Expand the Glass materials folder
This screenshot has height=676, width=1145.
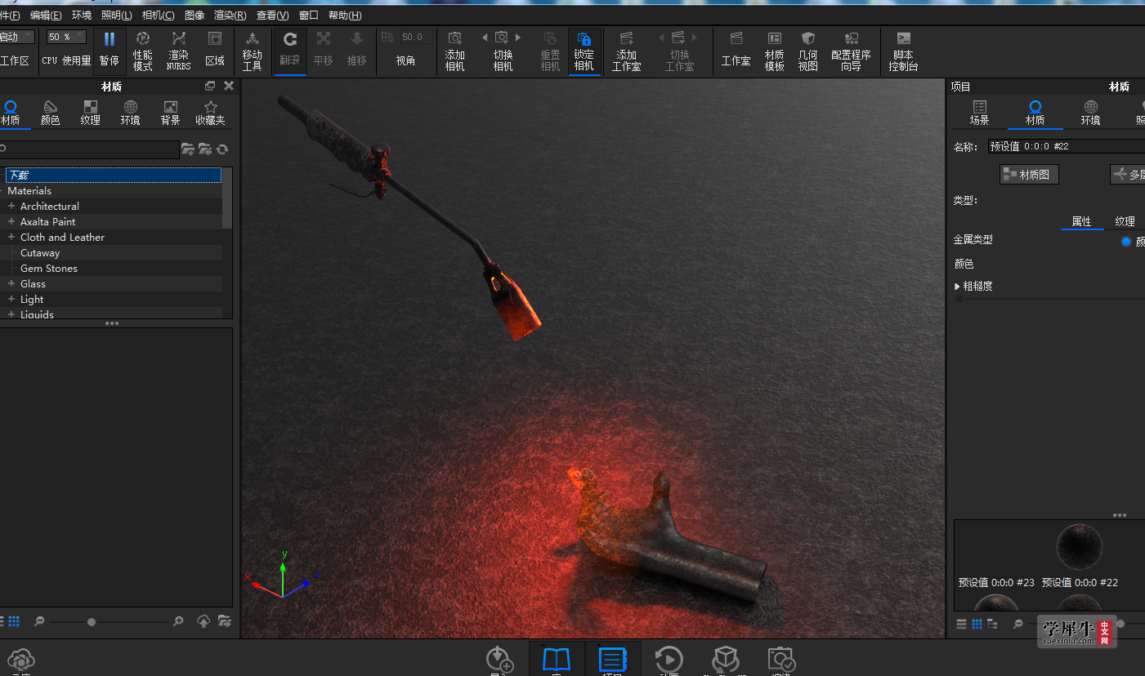coord(11,283)
